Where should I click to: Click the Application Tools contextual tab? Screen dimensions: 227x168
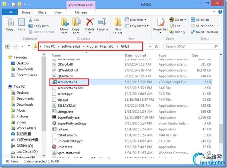(81, 5)
